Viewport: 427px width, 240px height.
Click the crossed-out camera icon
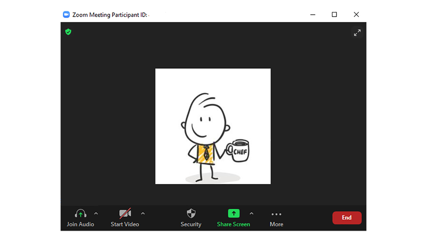click(x=125, y=214)
